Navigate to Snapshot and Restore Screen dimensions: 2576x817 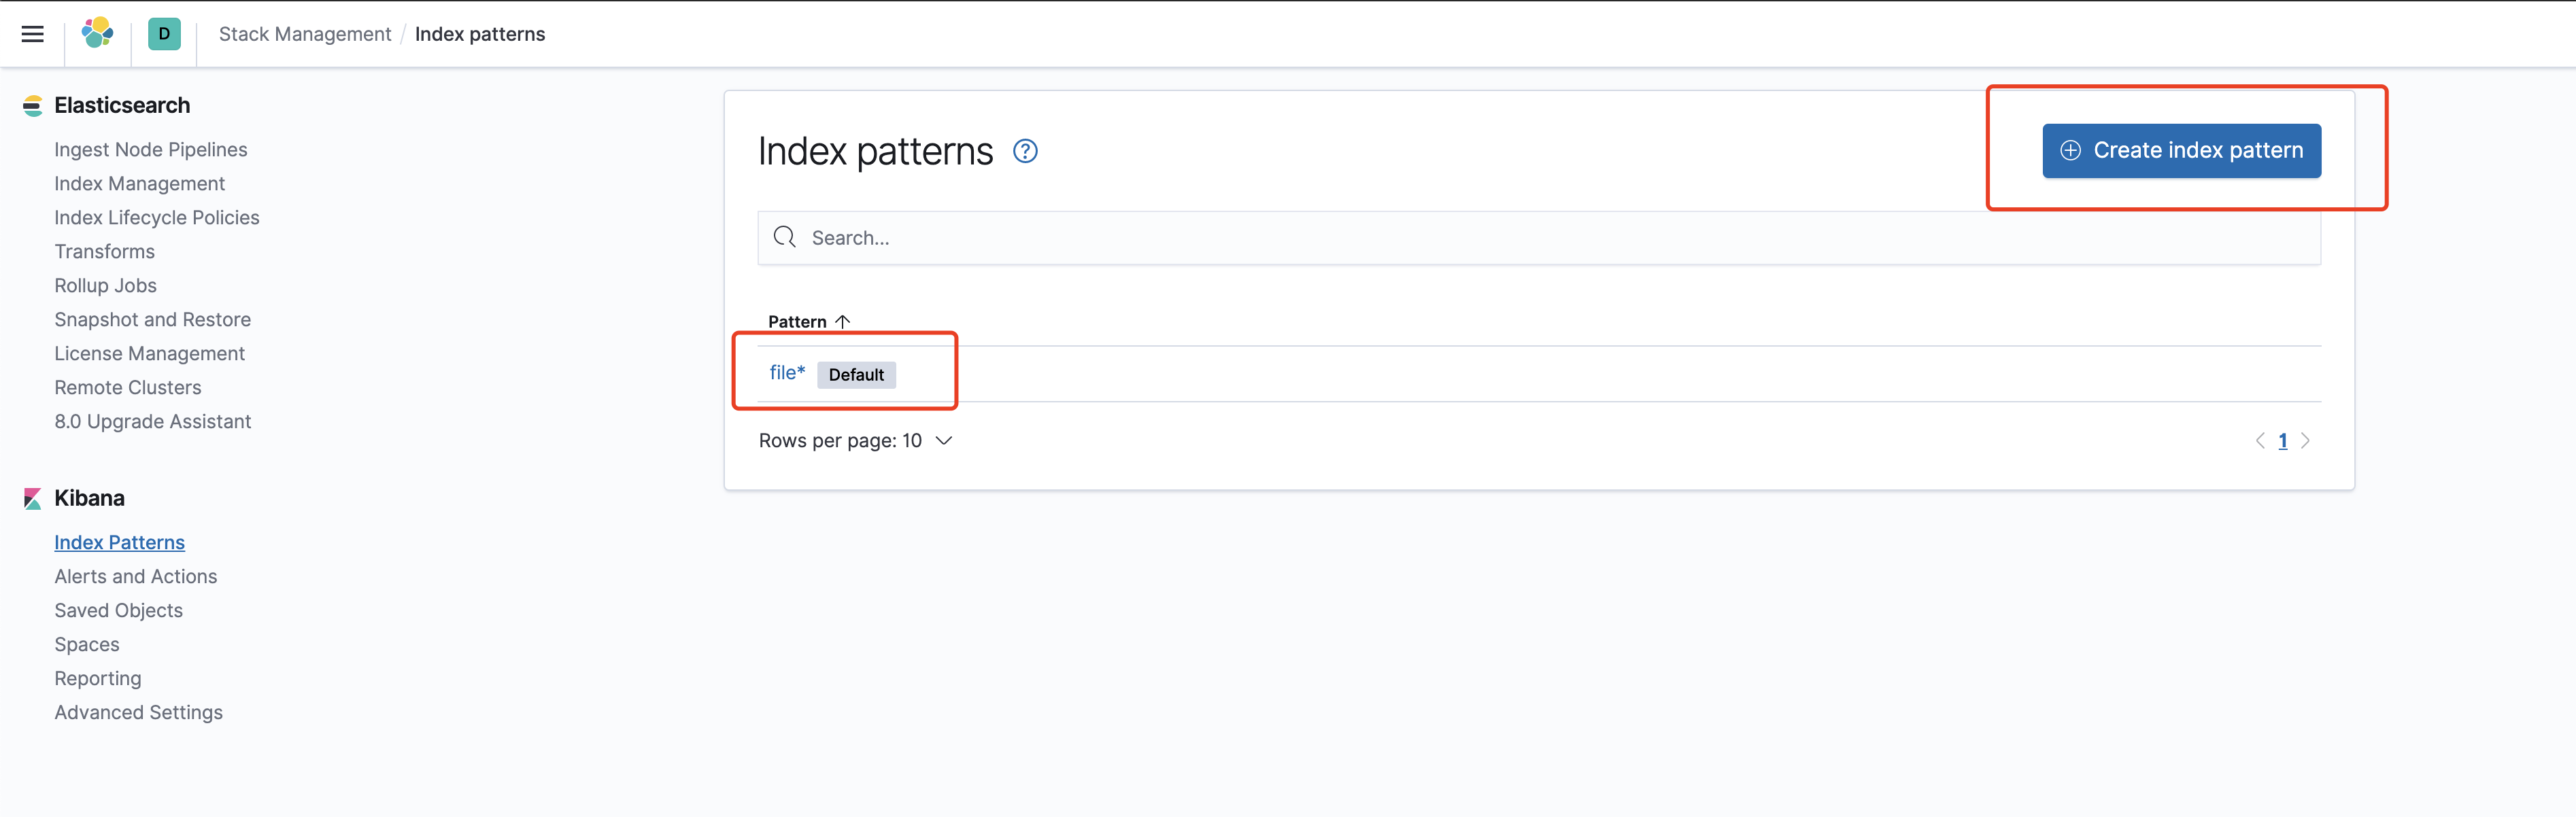152,320
